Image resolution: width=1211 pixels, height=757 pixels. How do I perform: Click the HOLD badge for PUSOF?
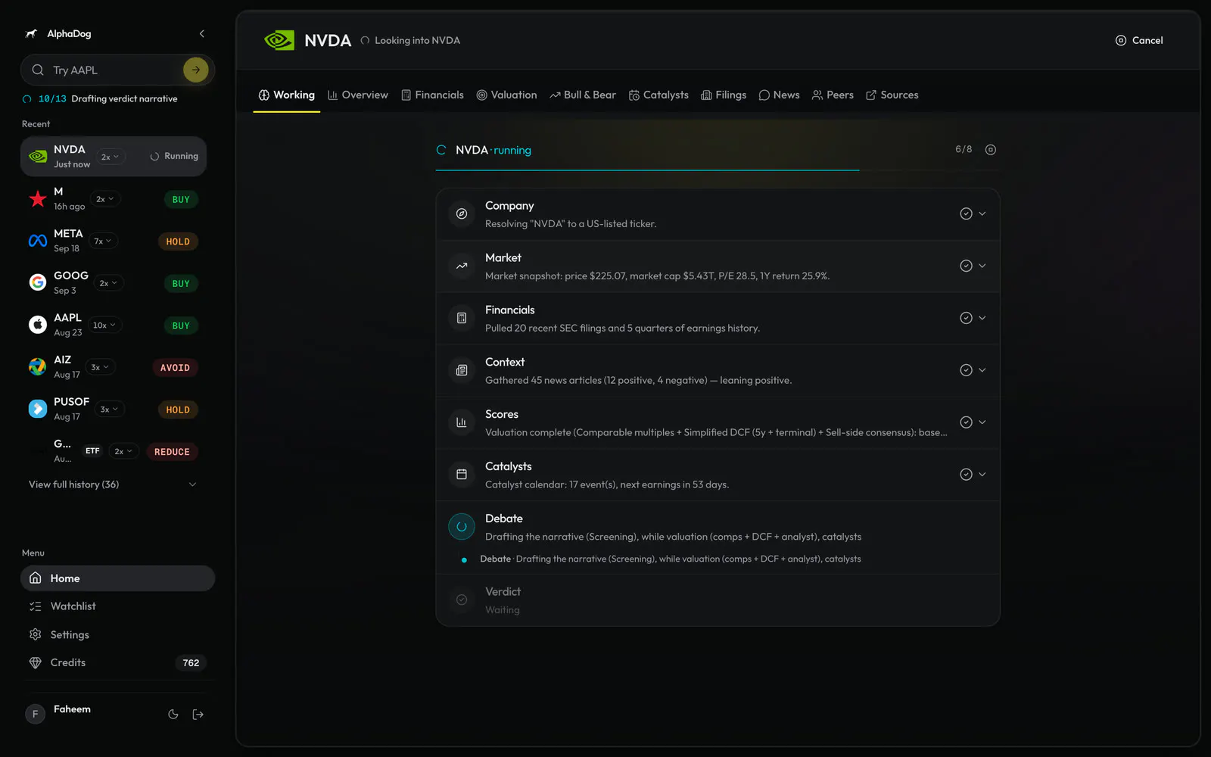[178, 410]
